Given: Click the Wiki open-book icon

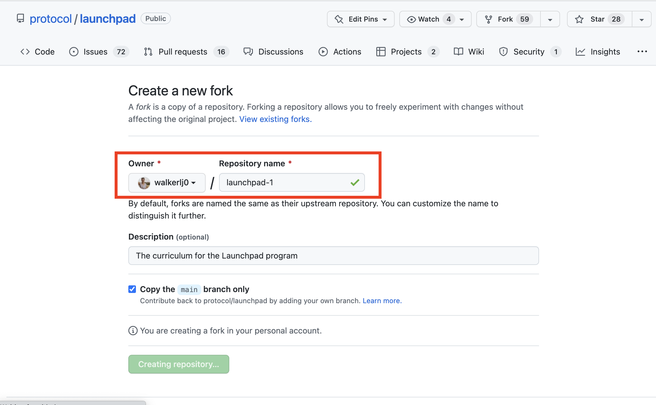Looking at the screenshot, I should (x=459, y=52).
